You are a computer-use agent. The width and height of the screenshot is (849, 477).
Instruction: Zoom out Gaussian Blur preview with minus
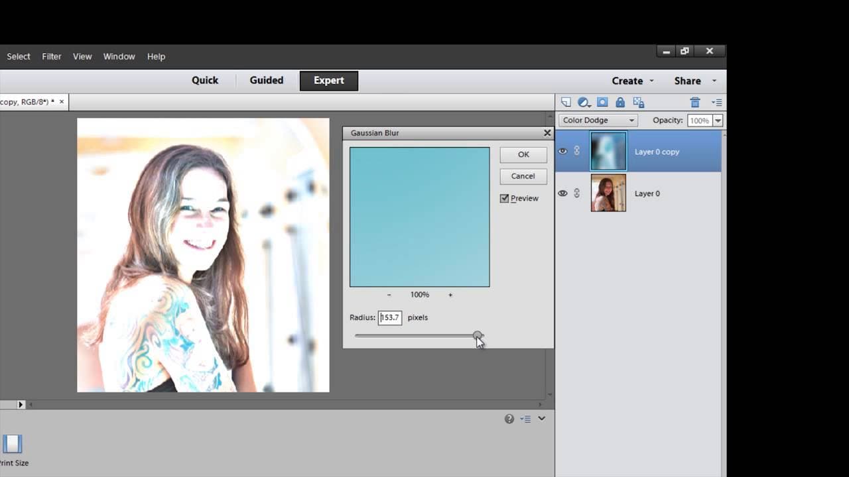389,295
